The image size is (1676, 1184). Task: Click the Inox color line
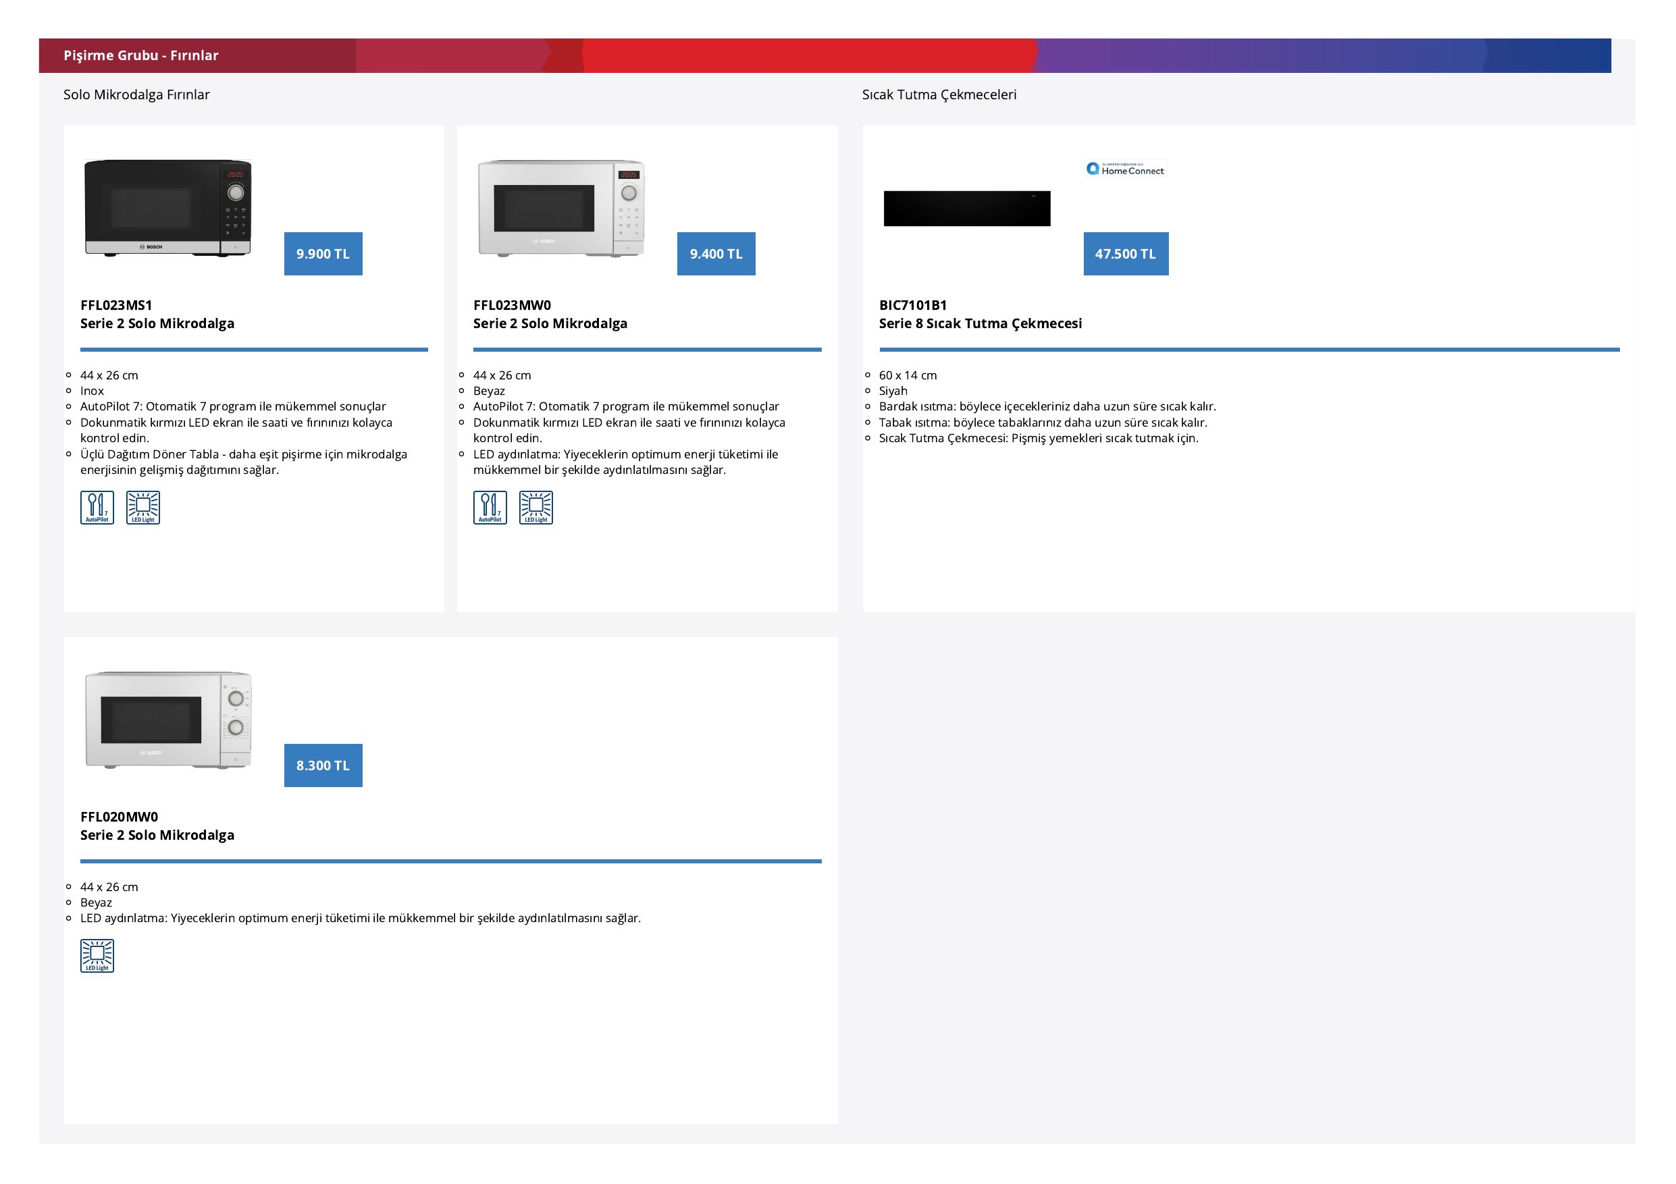click(x=92, y=391)
